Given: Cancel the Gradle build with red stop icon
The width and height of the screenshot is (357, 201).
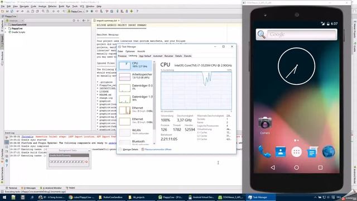Looking at the screenshot, I should tap(86, 162).
